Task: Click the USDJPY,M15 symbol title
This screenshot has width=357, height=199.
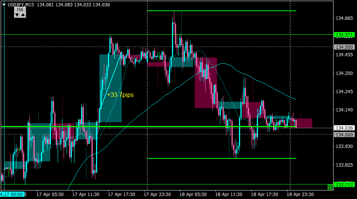Action: coord(21,4)
